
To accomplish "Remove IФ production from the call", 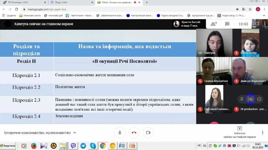I will 259,99.
